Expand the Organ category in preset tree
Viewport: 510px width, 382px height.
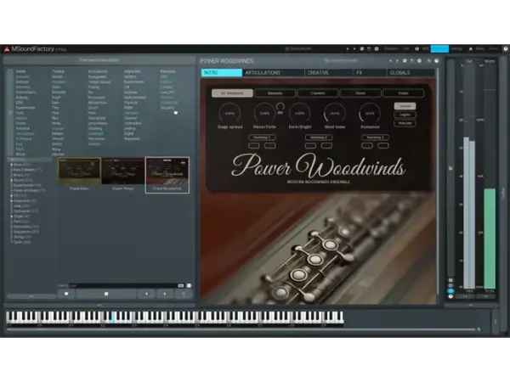point(12,216)
